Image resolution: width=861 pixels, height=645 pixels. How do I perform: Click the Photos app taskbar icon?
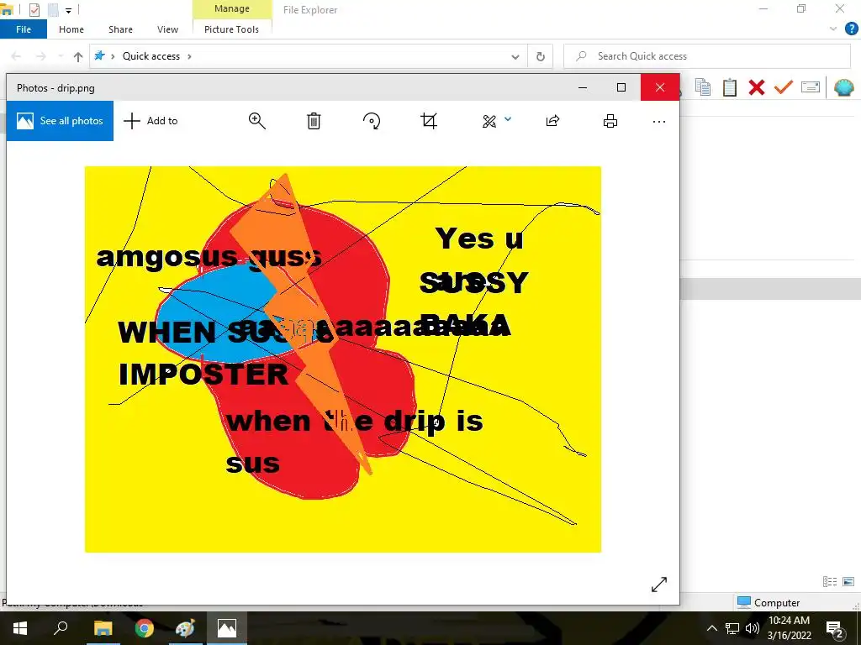(x=227, y=628)
